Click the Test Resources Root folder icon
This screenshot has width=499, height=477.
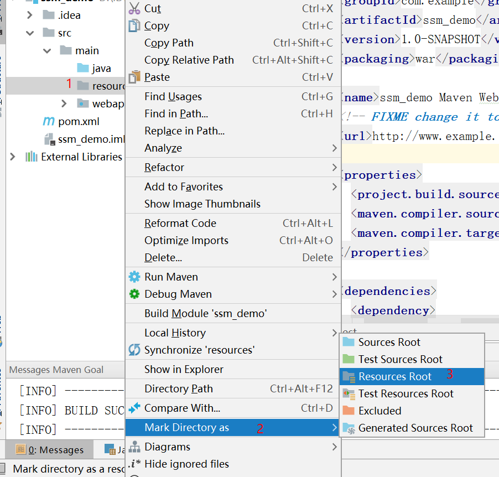(x=349, y=394)
